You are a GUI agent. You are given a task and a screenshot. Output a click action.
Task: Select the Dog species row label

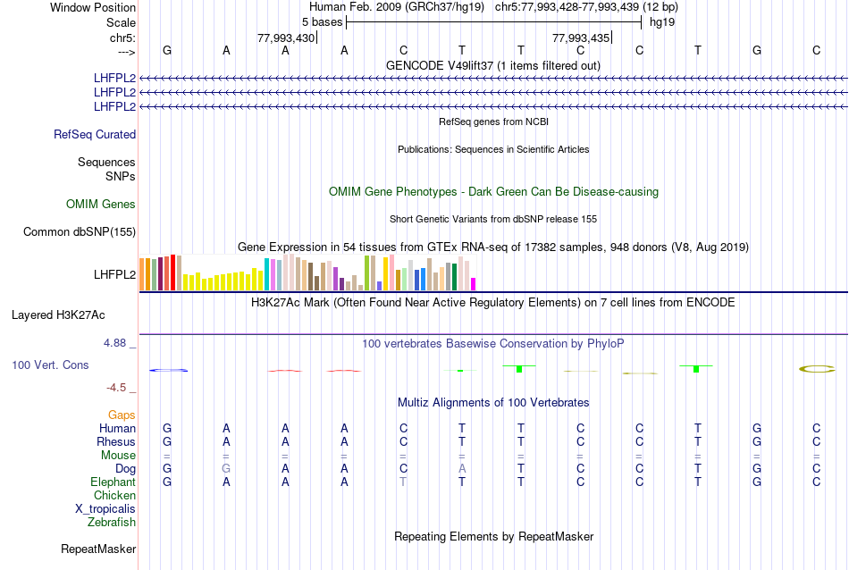[125, 469]
